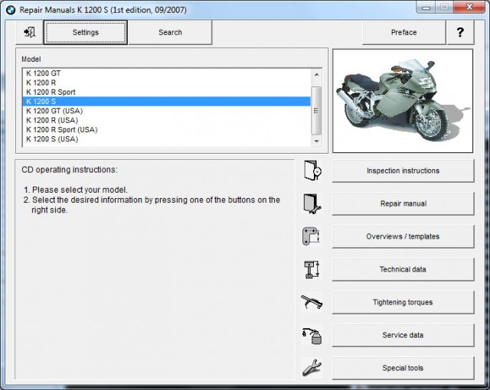Open the Preface button
This screenshot has height=390, width=490.
pyautogui.click(x=403, y=32)
